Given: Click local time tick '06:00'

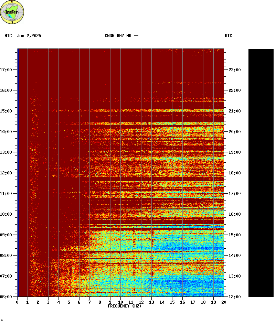Looking at the screenshot, I should (x=6, y=297).
